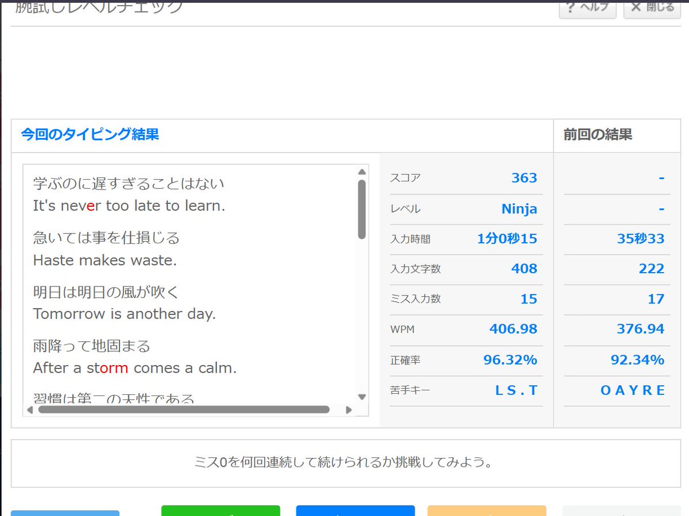689x516 pixels.
Task: Click the down arrow below the vertical scrollbar
Action: click(x=362, y=396)
